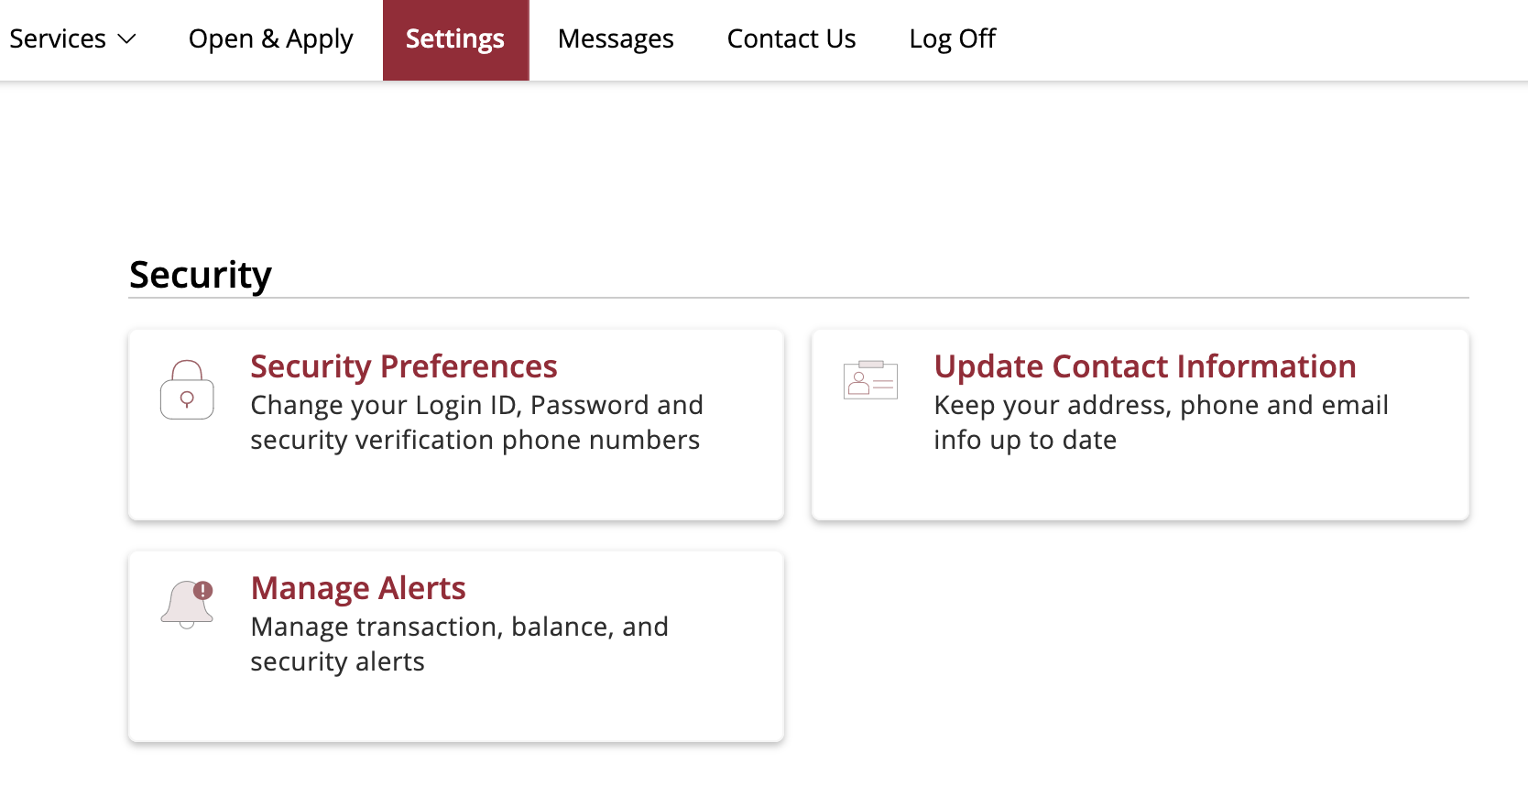Log Off from the account
The image size is (1528, 797).
[x=952, y=38]
